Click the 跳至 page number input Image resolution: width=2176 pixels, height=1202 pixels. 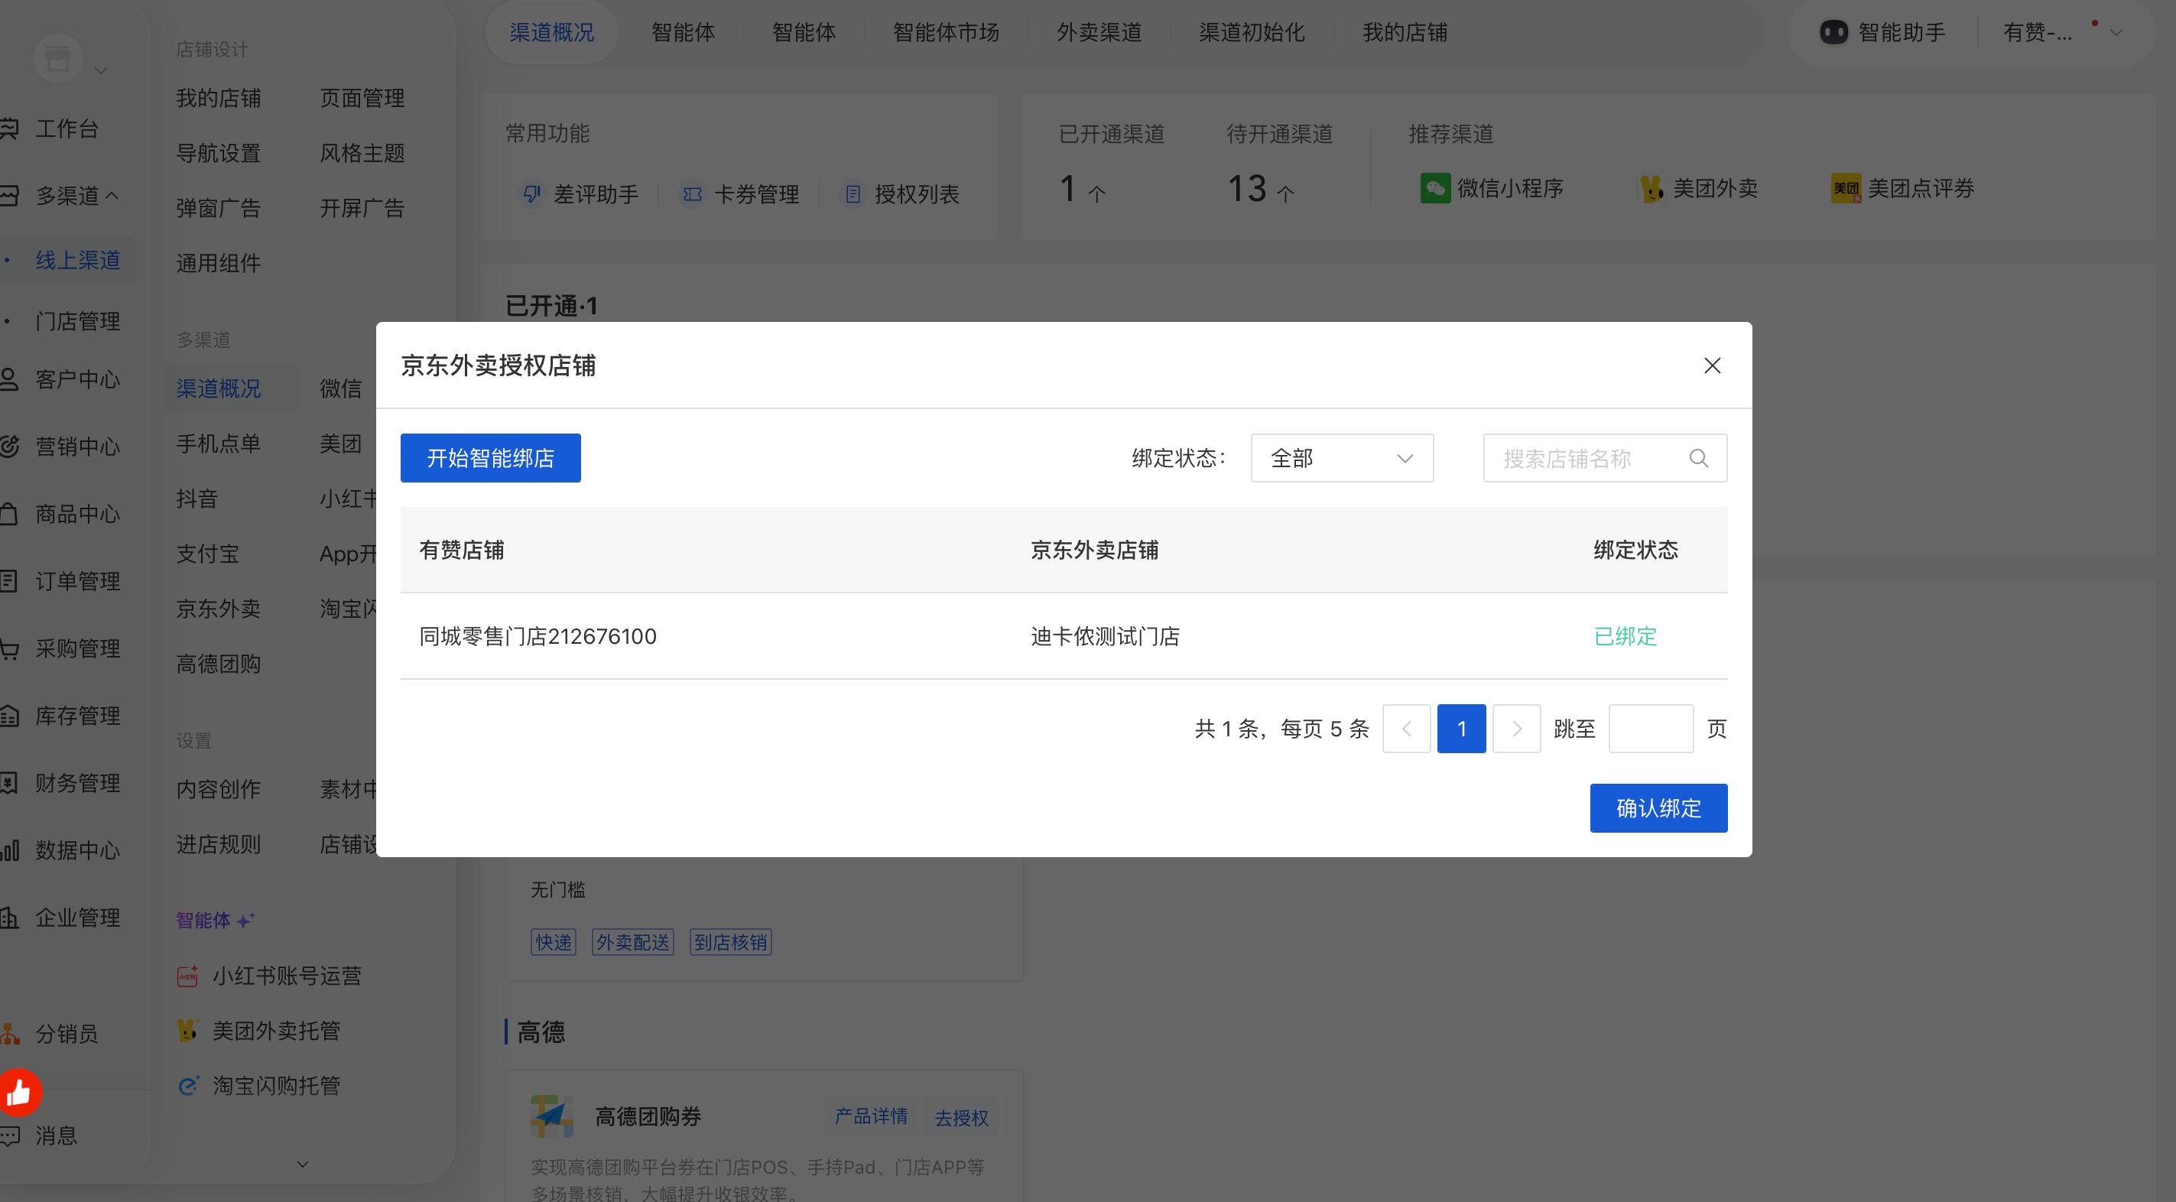[1651, 728]
